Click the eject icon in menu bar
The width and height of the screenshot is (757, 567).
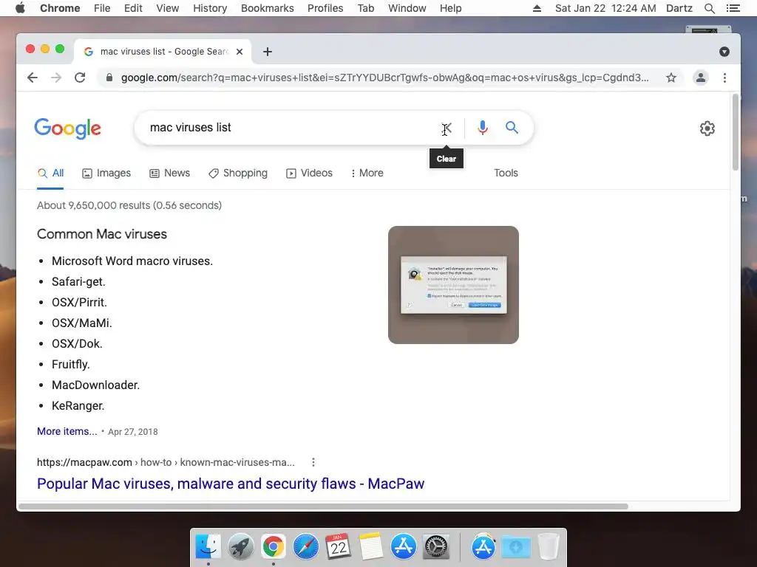[x=537, y=8]
